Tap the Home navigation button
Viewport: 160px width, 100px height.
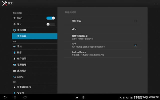(15, 97)
